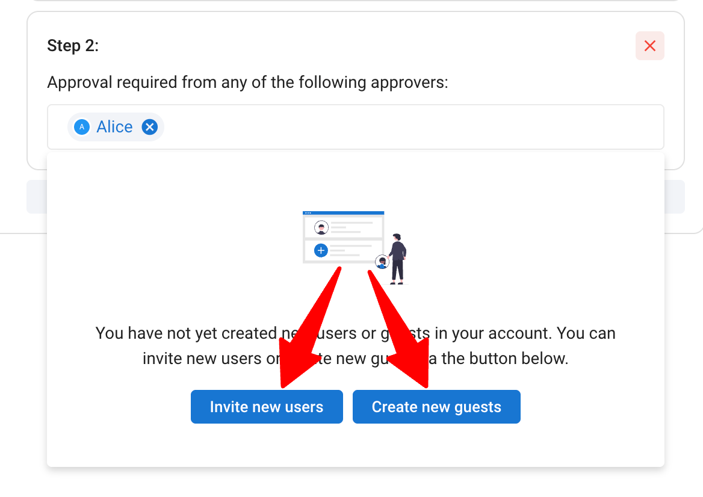
Task: Click the no users or guests message text
Action: coord(356,345)
